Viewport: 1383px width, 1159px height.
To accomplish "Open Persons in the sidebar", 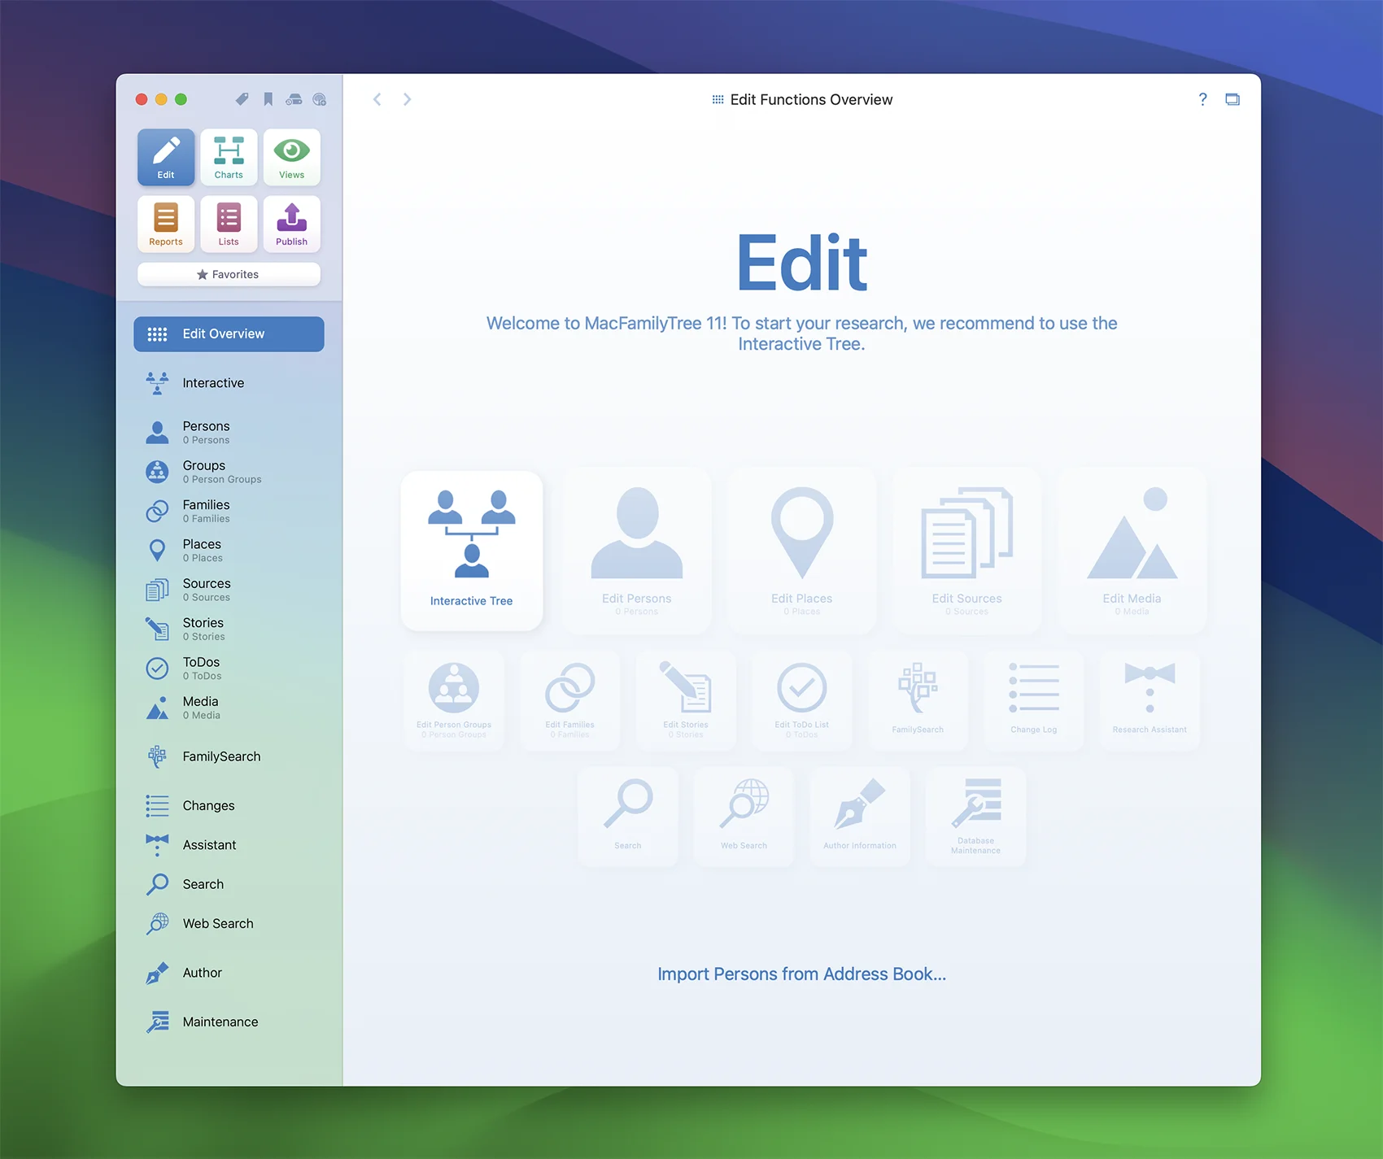I will click(x=229, y=432).
